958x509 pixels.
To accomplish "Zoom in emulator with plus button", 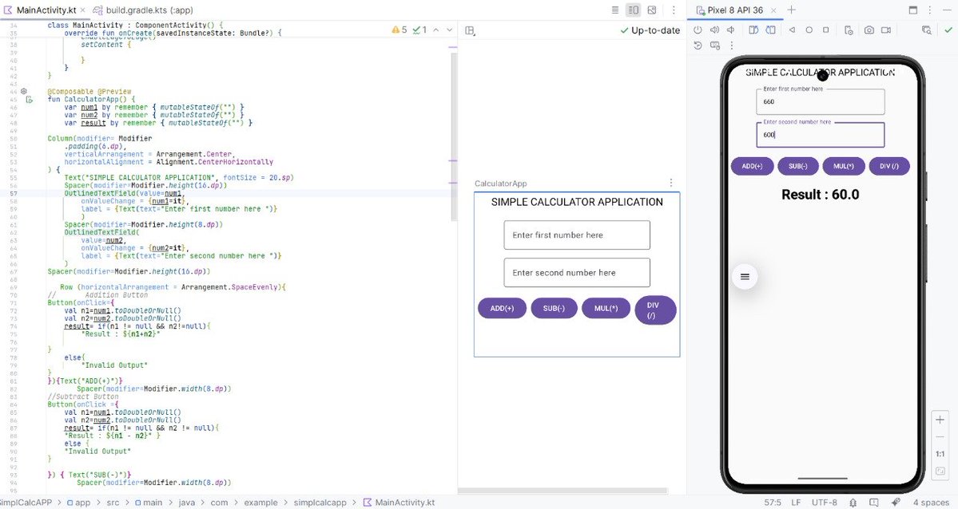I will pyautogui.click(x=940, y=420).
